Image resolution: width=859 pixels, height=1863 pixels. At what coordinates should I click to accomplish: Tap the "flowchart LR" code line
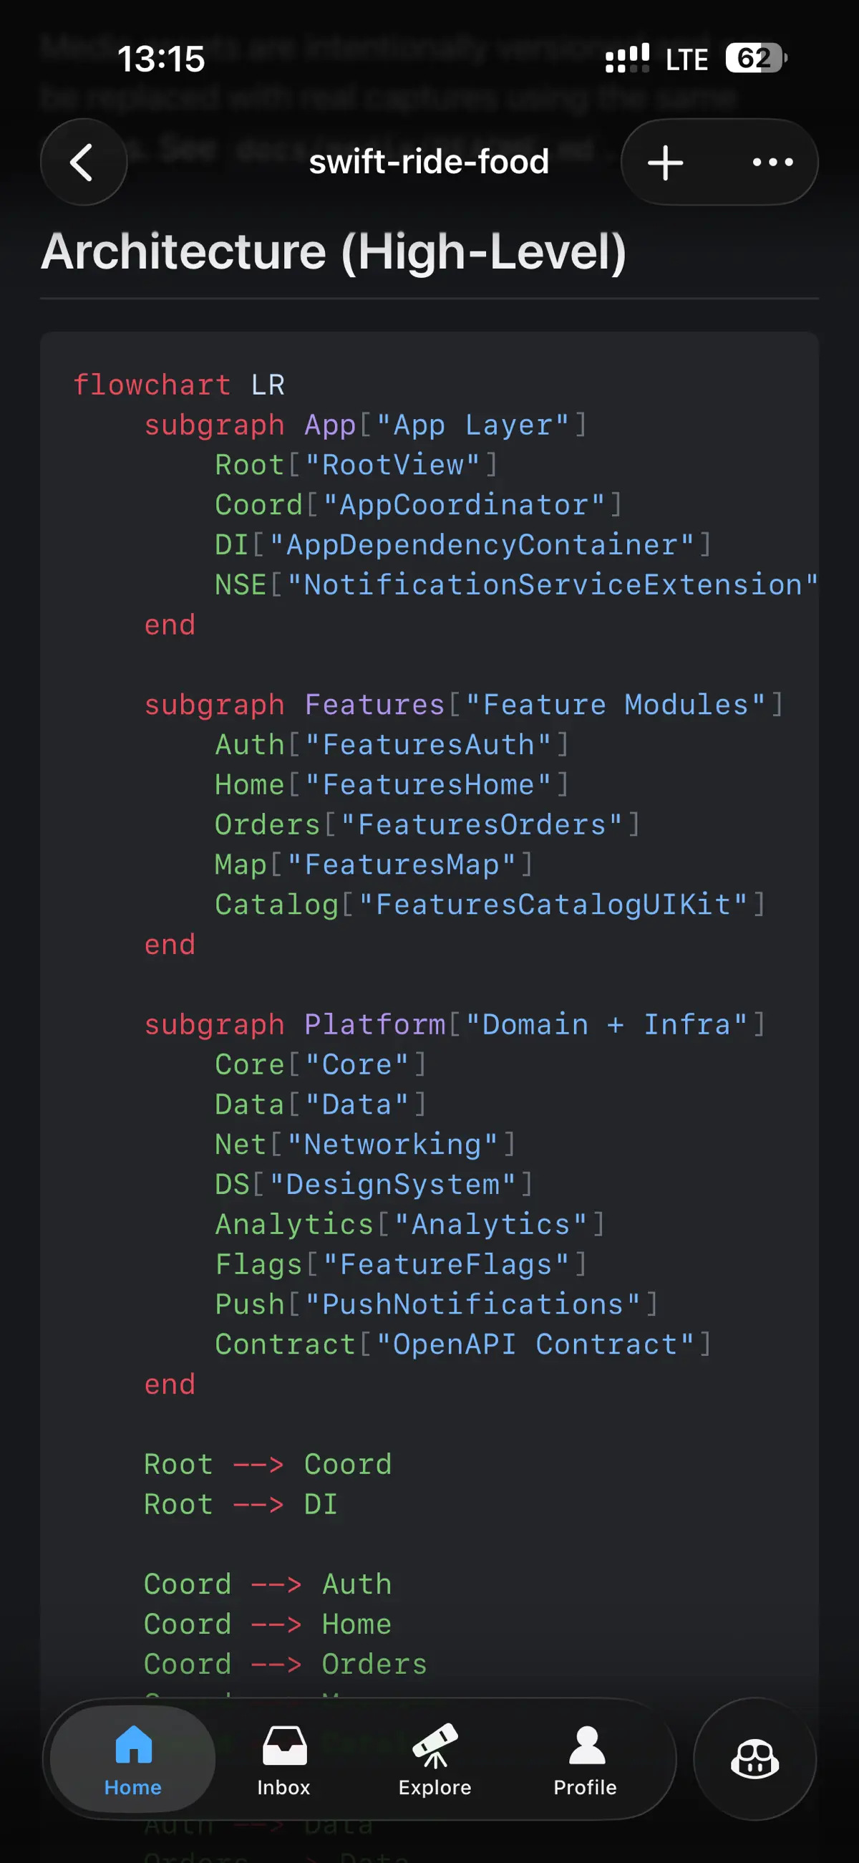tap(178, 385)
